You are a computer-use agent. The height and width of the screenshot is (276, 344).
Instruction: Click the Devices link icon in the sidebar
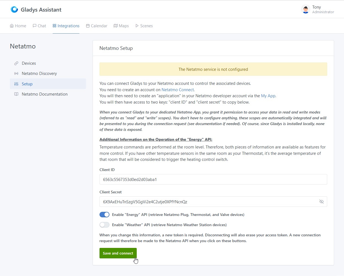(x=16, y=63)
